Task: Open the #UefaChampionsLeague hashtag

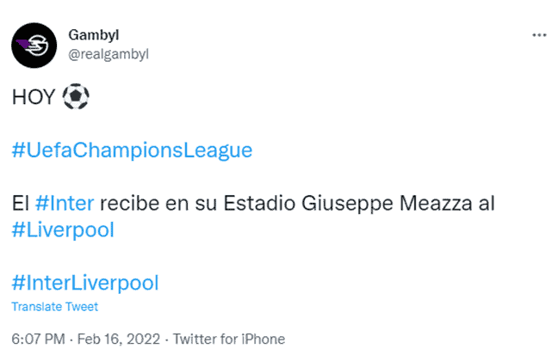Action: (x=132, y=150)
